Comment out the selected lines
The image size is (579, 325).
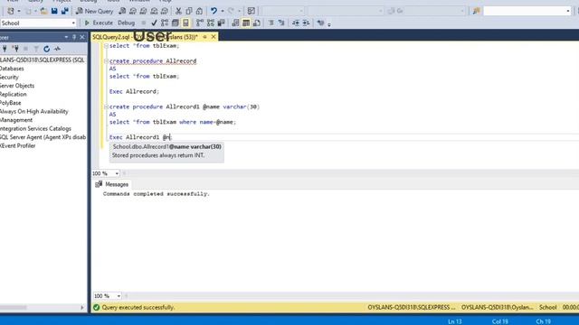pos(271,23)
